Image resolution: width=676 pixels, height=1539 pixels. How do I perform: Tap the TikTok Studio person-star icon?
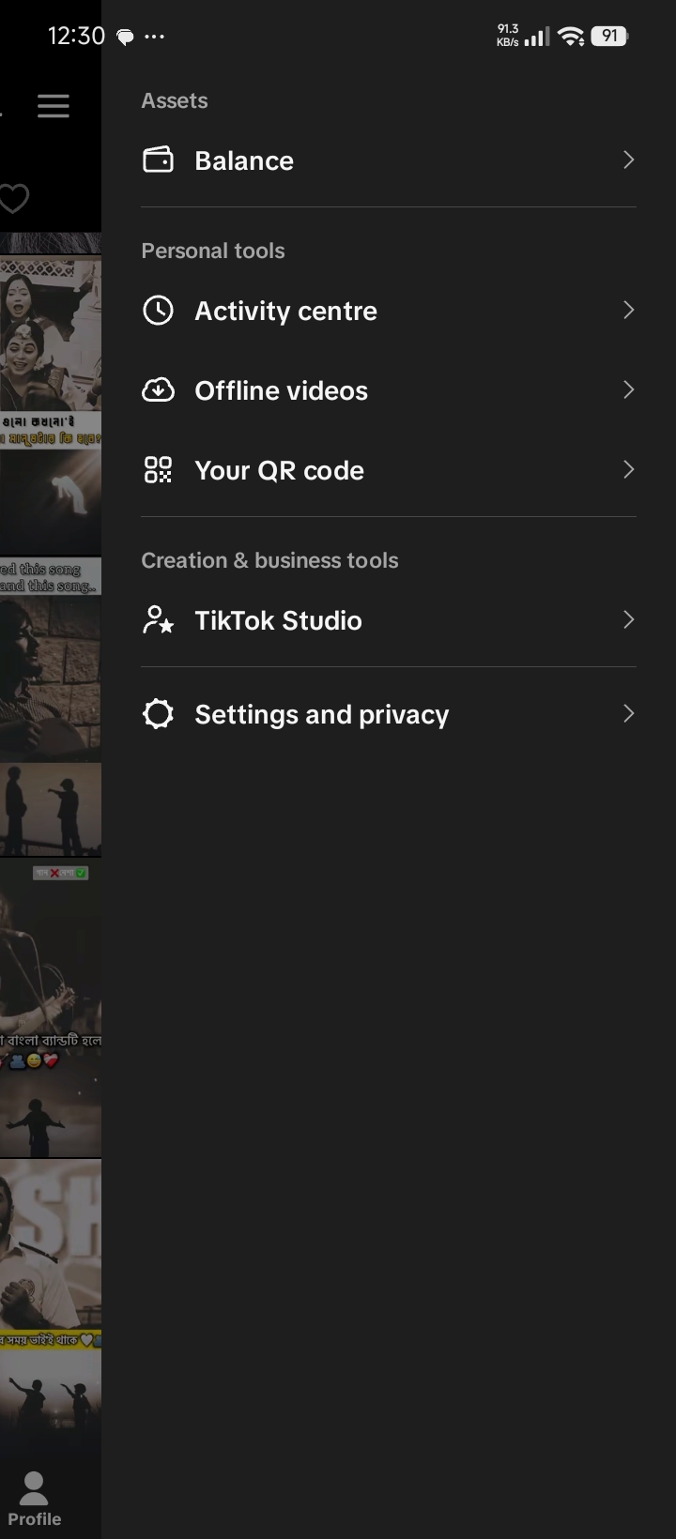[158, 620]
